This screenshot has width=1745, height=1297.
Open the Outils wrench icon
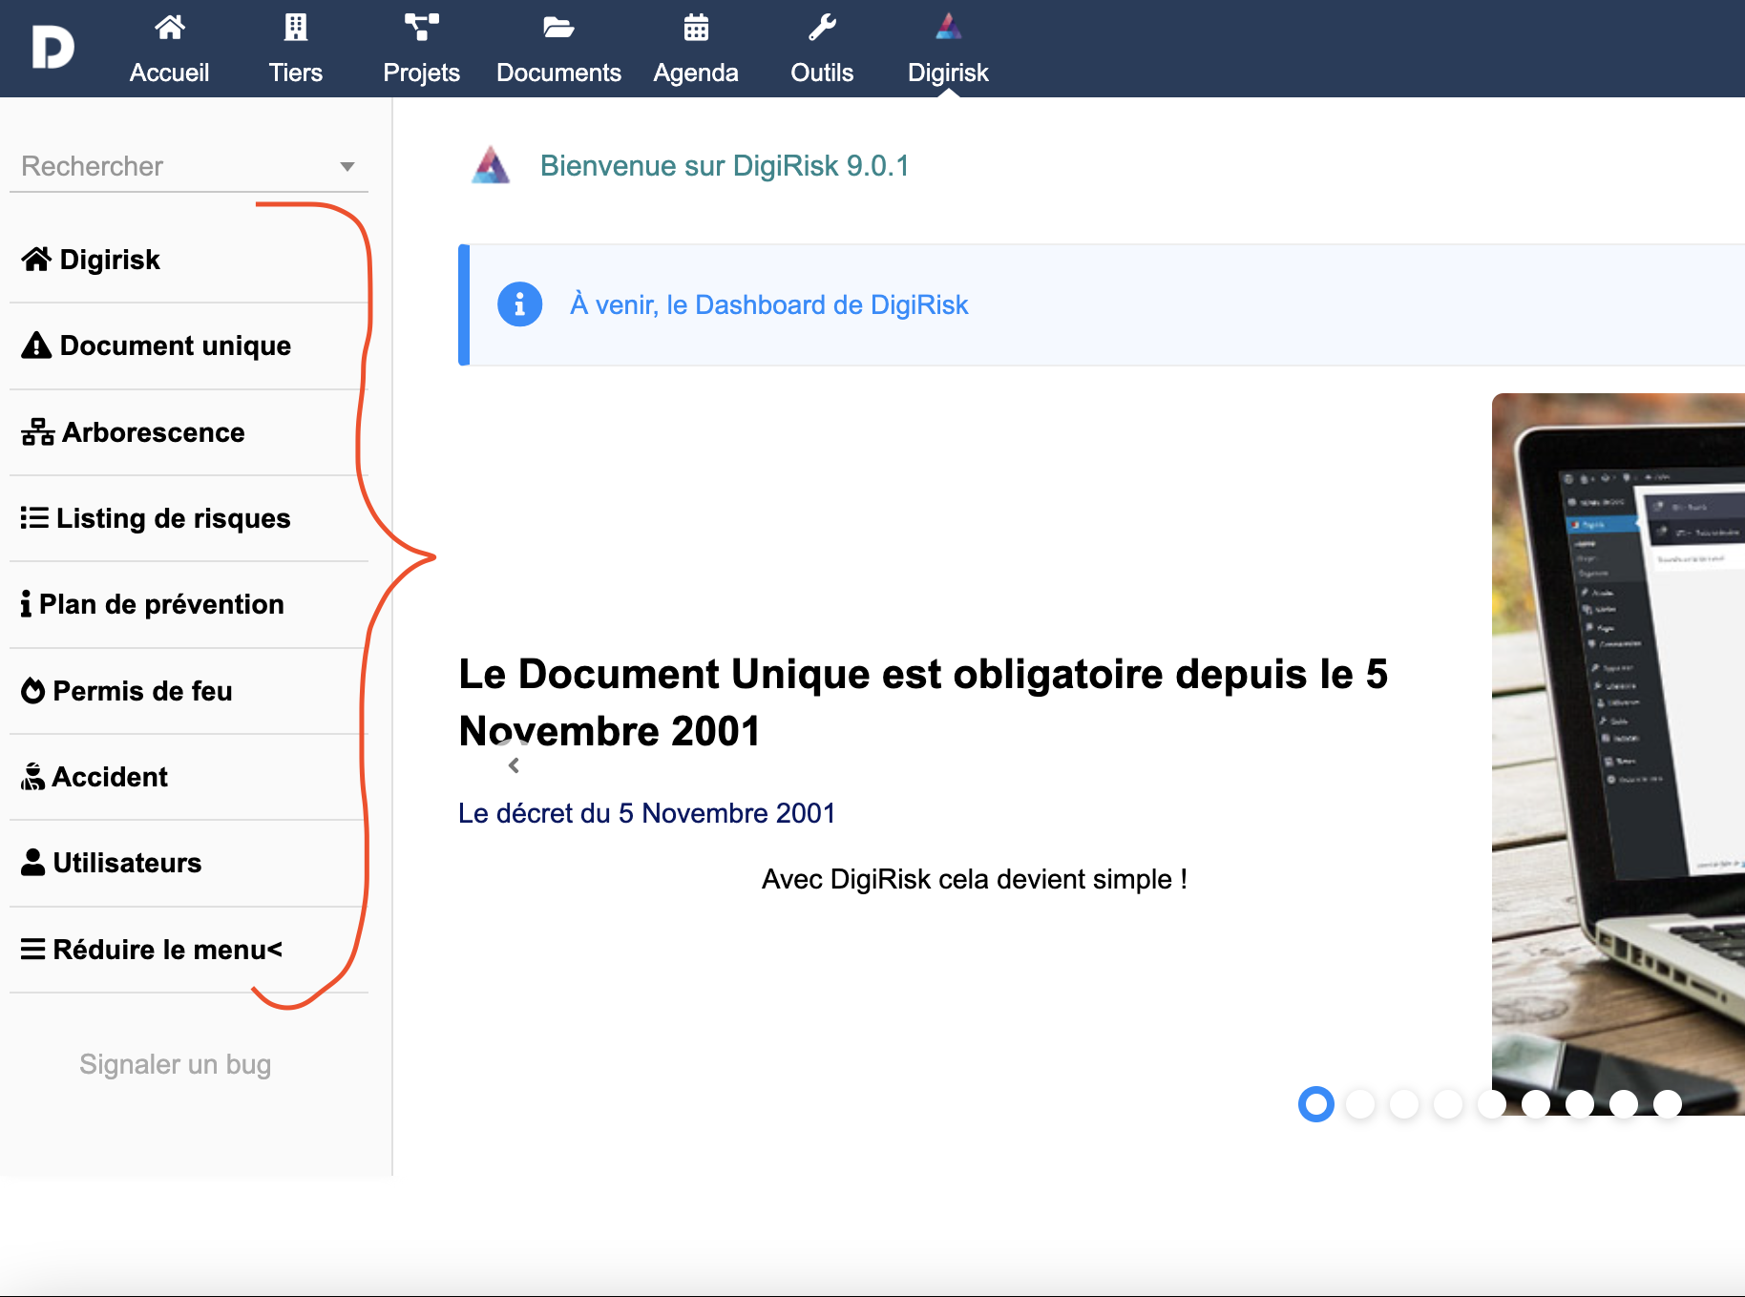(x=822, y=28)
